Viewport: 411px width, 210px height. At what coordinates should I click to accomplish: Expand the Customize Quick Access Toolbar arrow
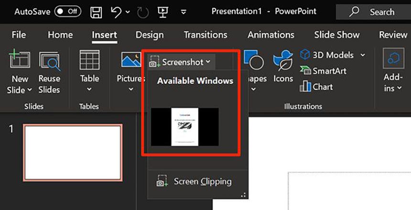(x=183, y=12)
